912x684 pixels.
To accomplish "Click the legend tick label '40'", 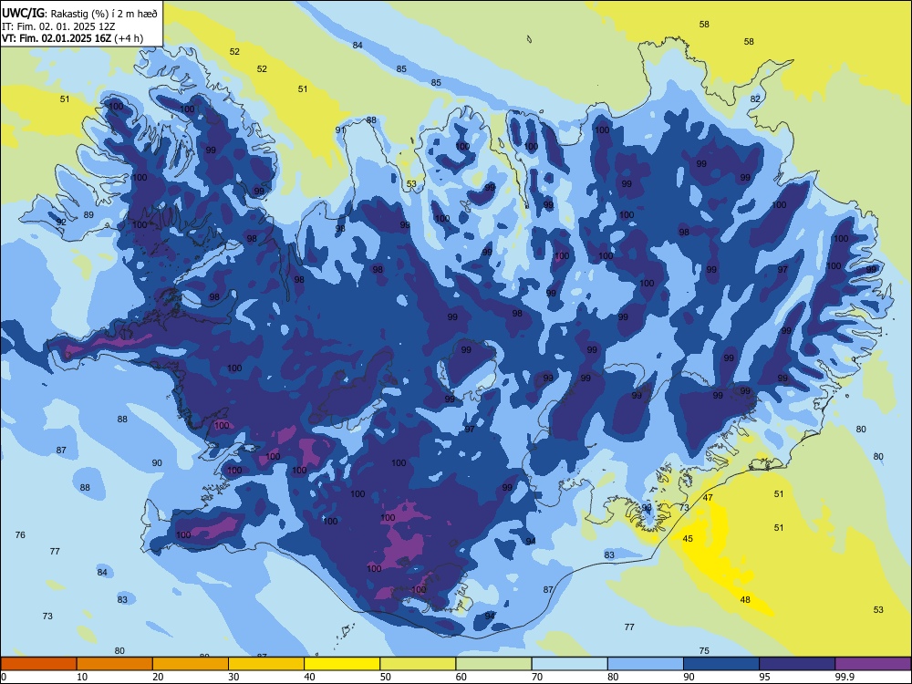I will point(309,677).
